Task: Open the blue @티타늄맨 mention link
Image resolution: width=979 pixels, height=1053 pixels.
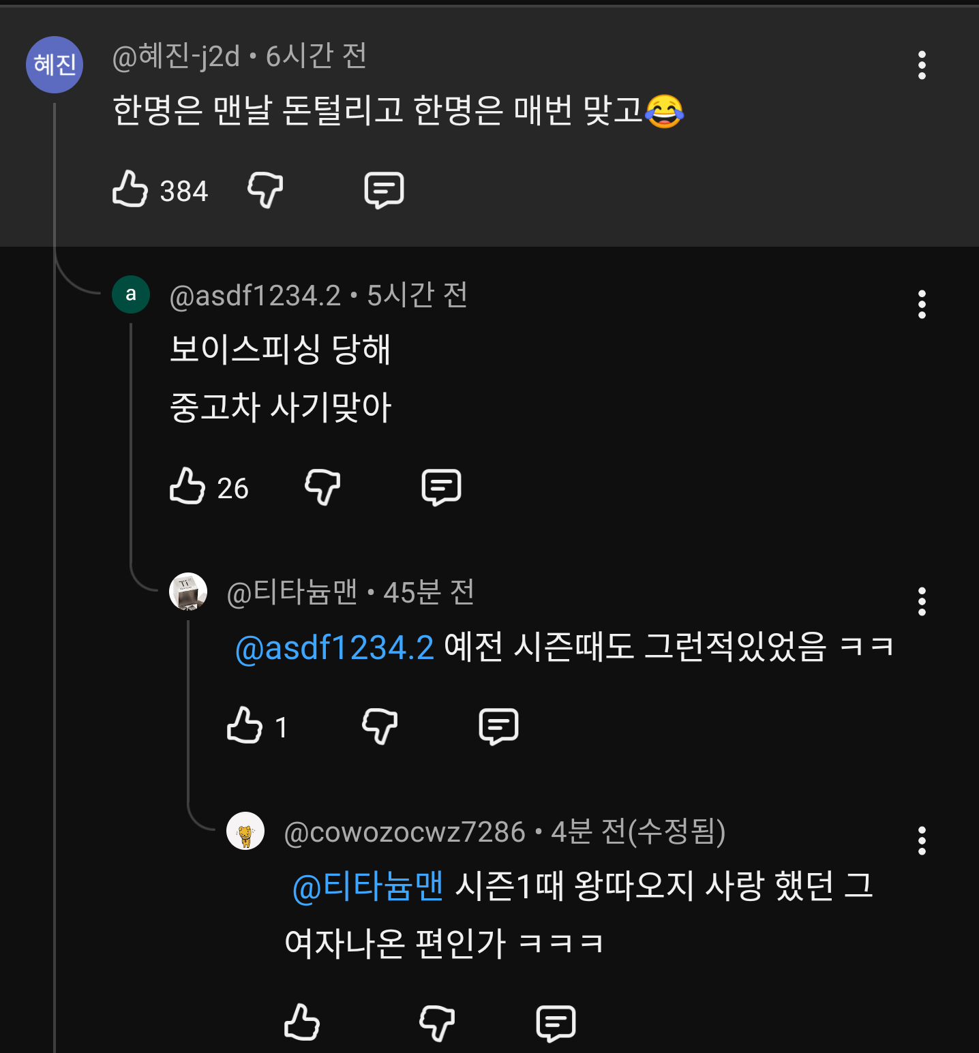Action: click(x=368, y=887)
